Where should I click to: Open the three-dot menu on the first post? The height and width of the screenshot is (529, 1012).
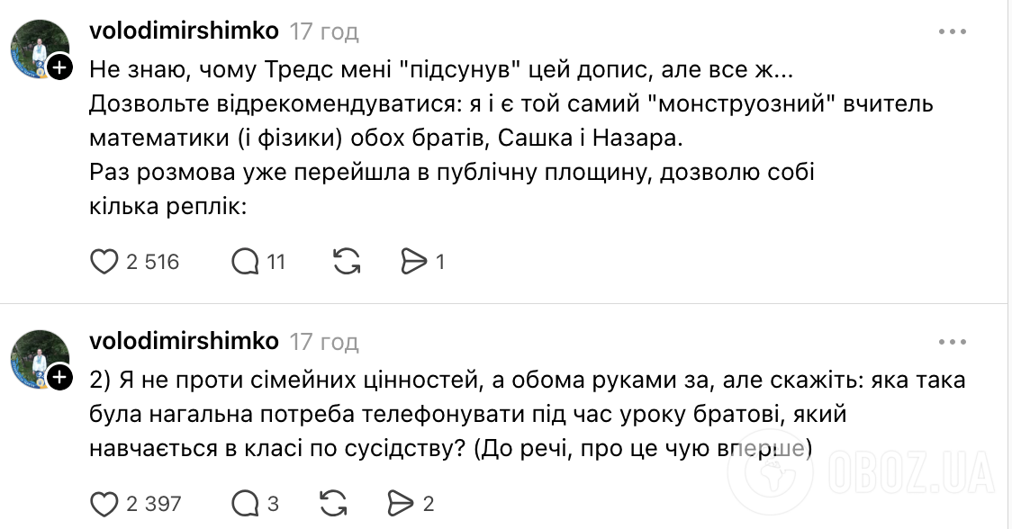click(951, 30)
